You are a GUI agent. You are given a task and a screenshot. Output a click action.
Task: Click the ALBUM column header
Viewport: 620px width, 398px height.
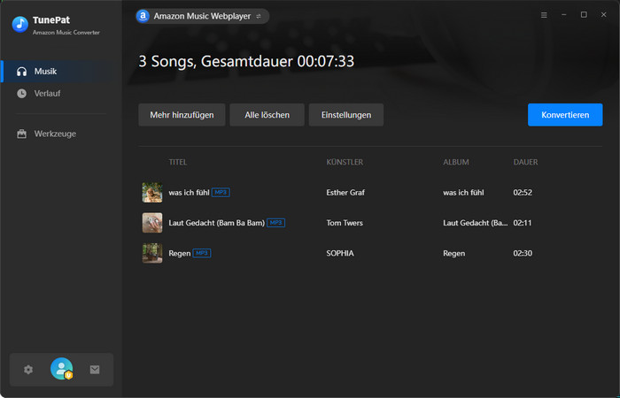[456, 162]
